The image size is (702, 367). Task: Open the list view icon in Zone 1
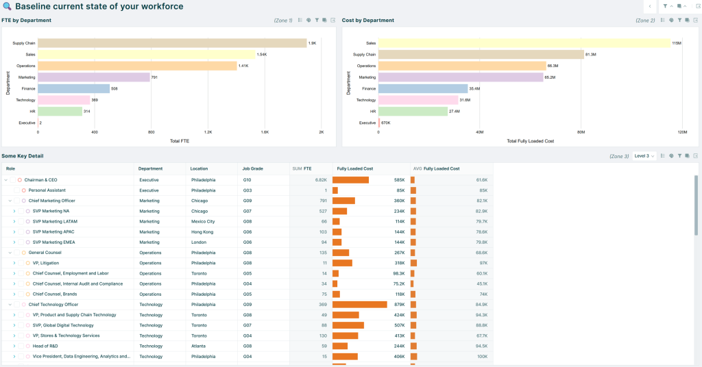tap(300, 20)
